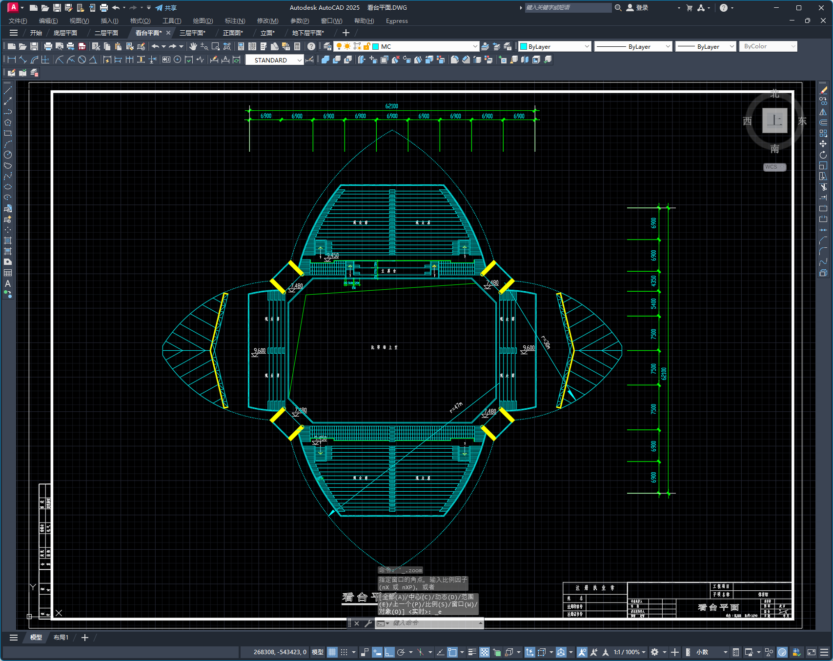
Task: Select the Aligned dimension tool
Action: click(x=23, y=60)
